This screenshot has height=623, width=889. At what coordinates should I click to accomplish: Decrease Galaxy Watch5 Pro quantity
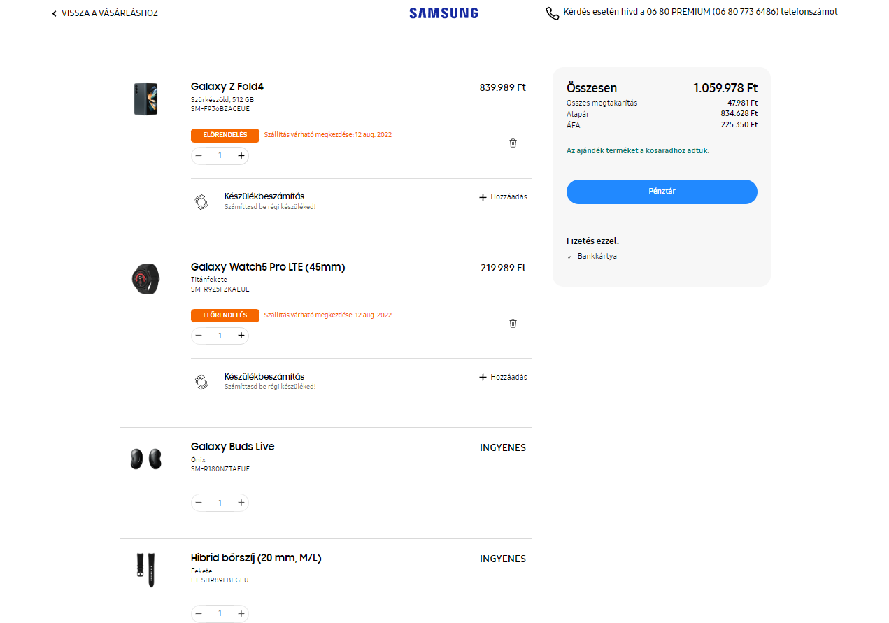tap(199, 336)
